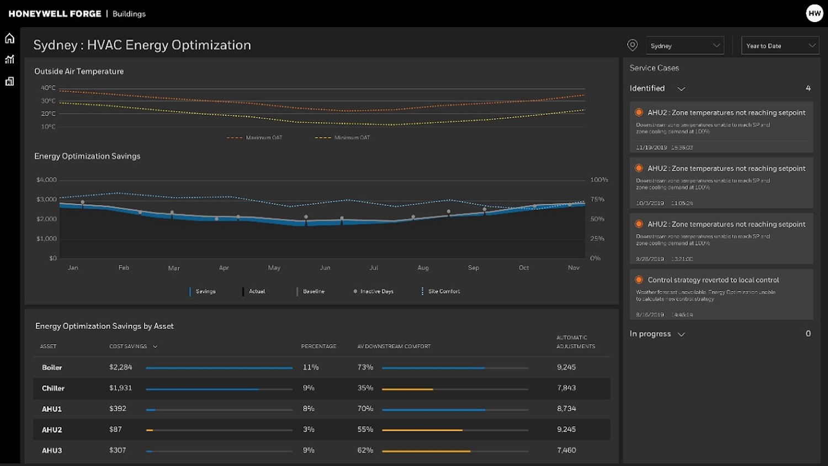Open the Home icon in sidebar
The height and width of the screenshot is (466, 828).
pos(9,38)
